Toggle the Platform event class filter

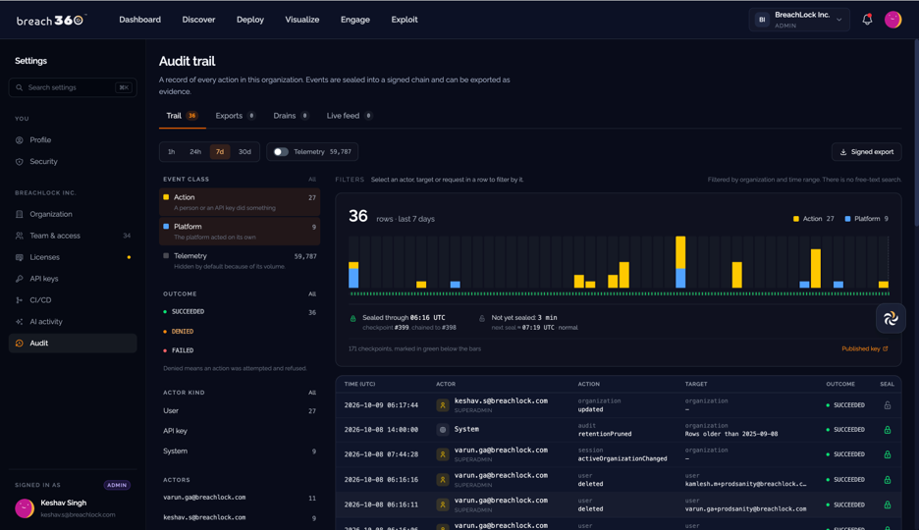click(240, 231)
